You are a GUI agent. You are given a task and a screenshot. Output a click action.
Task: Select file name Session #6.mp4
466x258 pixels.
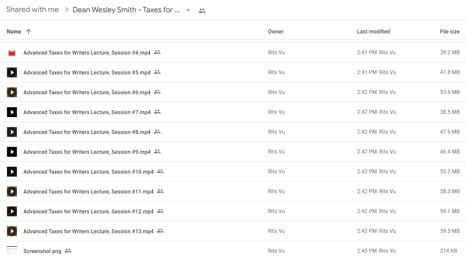click(87, 92)
